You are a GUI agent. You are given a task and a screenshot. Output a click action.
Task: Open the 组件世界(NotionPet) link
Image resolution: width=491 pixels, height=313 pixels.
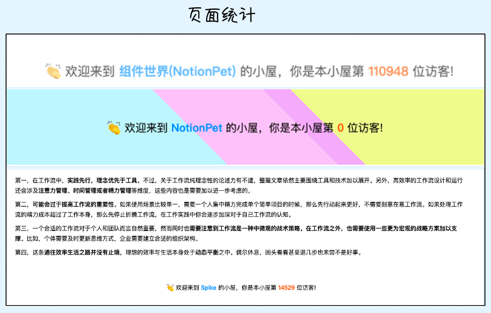[x=177, y=72]
